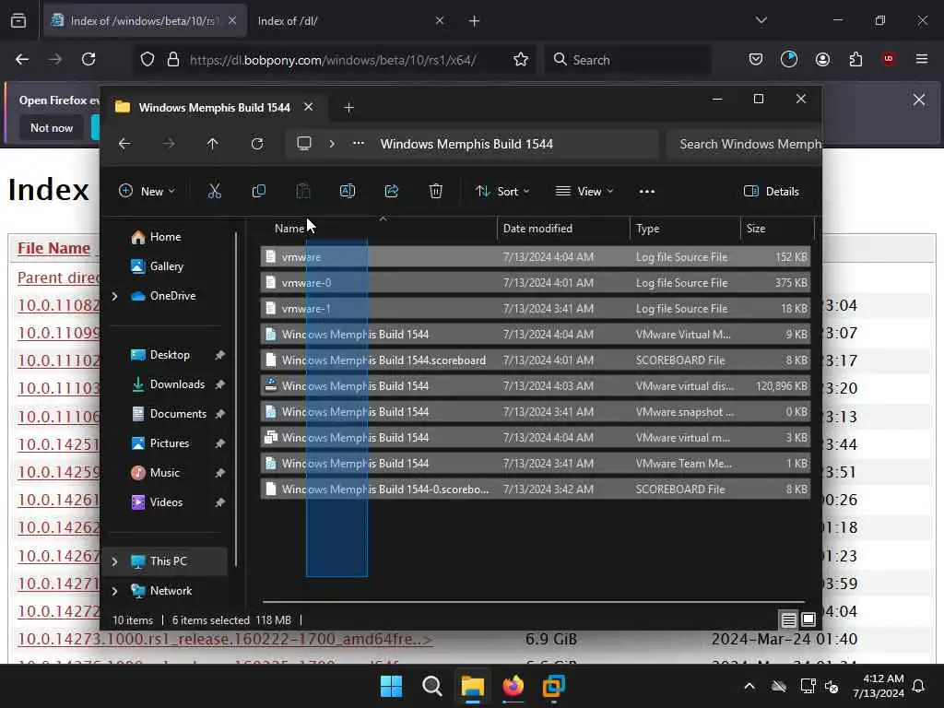Viewport: 944px width, 708px height.
Task: Open Firefox hamburger application menu
Action: (922, 59)
